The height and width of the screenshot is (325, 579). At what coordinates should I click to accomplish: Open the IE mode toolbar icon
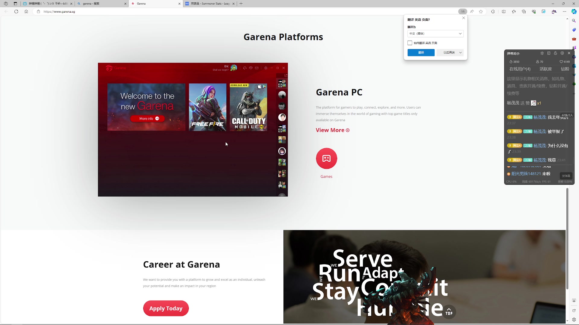coord(544,11)
